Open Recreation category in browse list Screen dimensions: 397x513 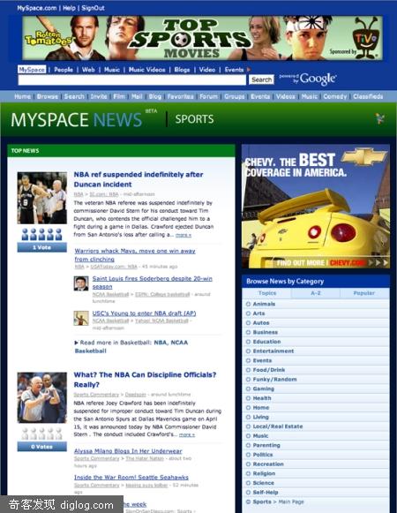click(x=268, y=464)
